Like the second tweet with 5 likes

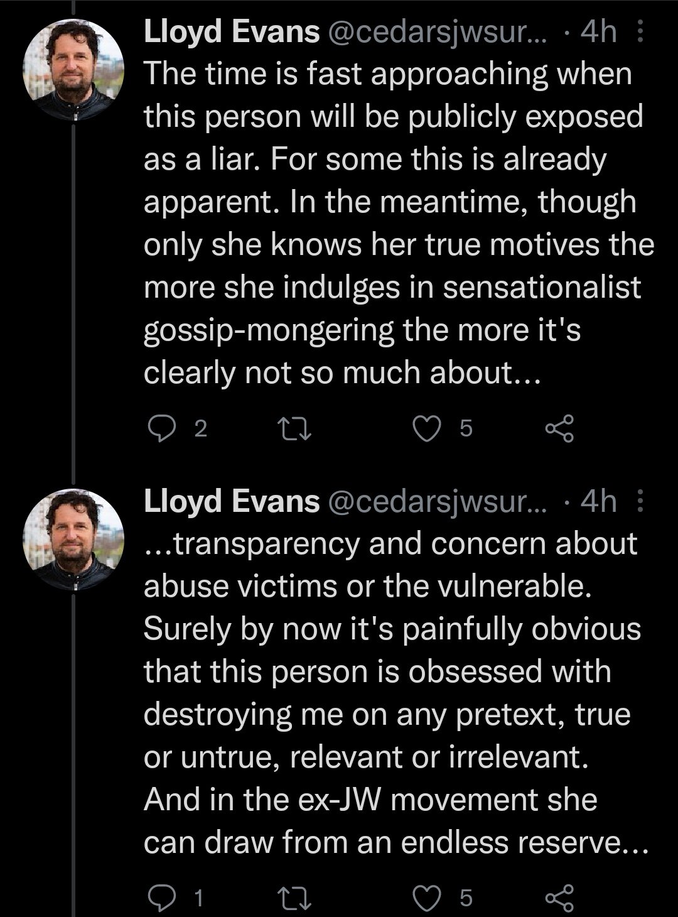click(x=428, y=899)
